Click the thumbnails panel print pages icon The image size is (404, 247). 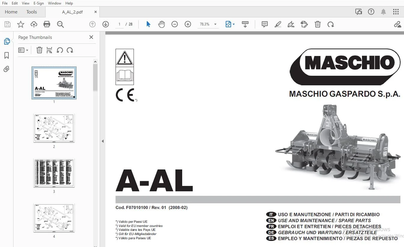pyautogui.click(x=50, y=50)
